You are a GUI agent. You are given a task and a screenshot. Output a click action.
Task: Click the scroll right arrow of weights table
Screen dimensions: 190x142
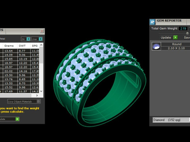click(37, 95)
